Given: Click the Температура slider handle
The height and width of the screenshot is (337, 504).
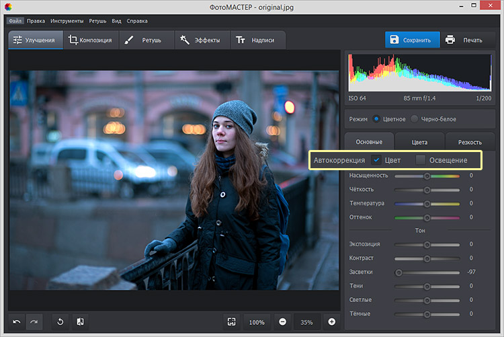Looking at the screenshot, I should point(427,203).
